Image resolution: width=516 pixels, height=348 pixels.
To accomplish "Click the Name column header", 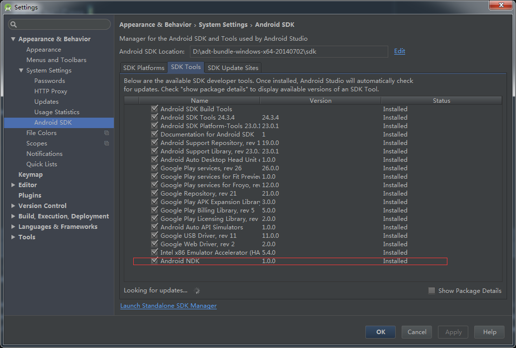I will click(x=199, y=101).
